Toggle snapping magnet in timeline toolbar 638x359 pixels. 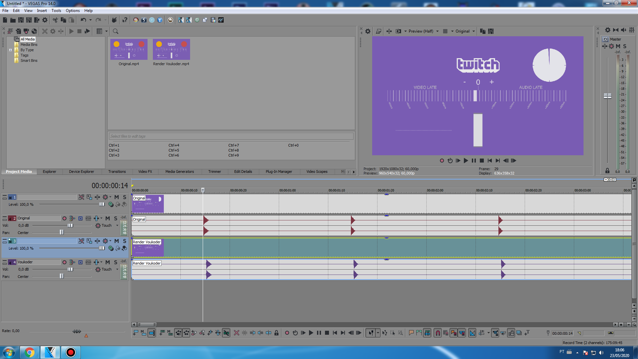[x=438, y=333]
